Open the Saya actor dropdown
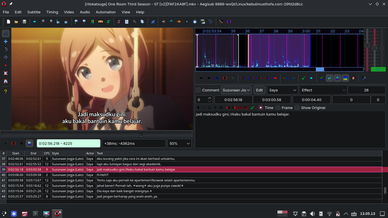388x218 pixels. (282, 90)
